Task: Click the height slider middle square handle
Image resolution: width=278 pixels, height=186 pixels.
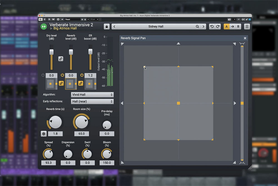Action: (x=242, y=103)
